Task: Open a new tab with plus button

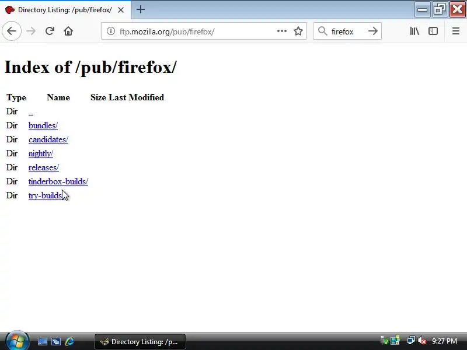Action: (141, 9)
